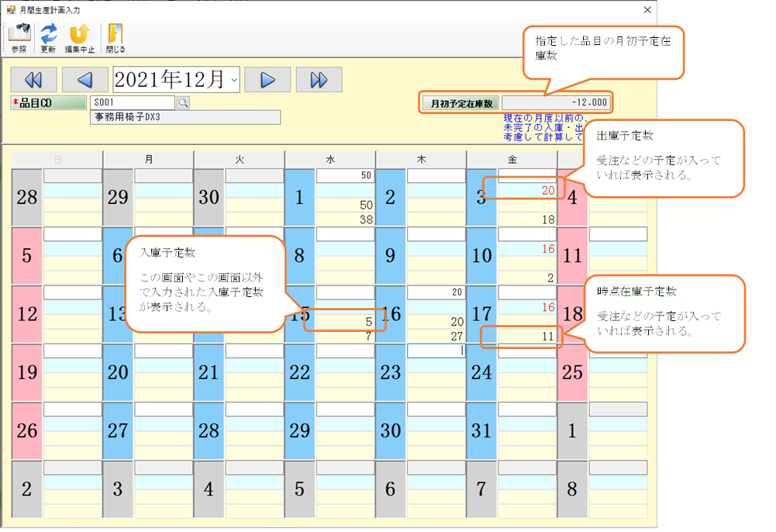Click the 編集中止 (cancel edit) icon

point(79,37)
